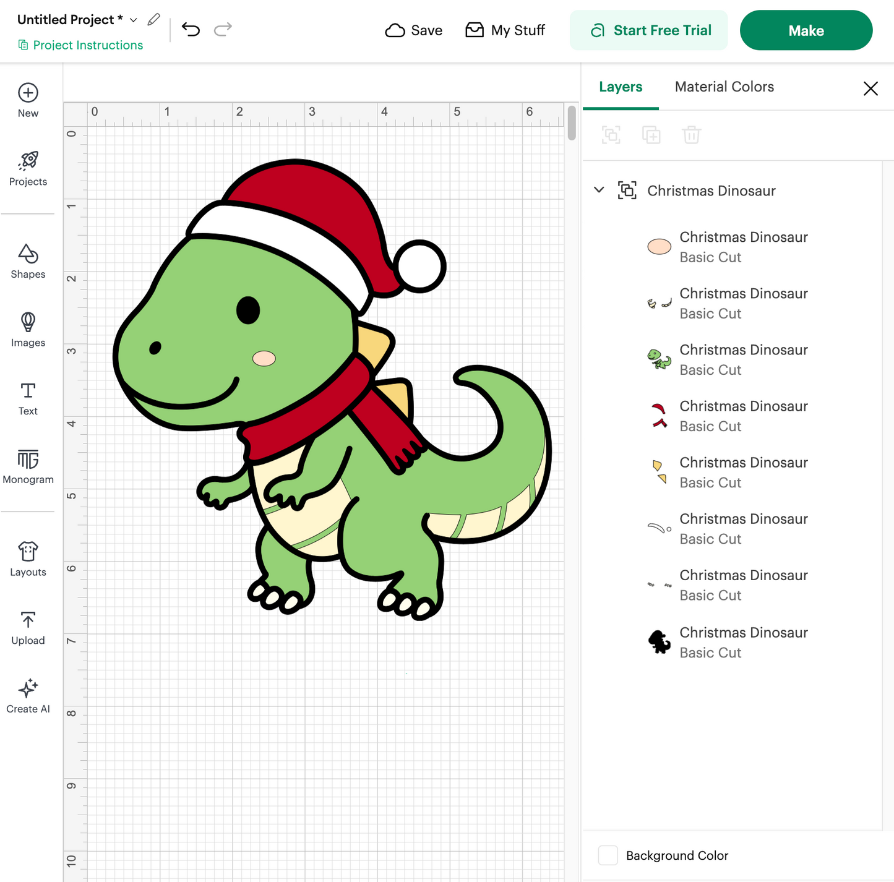This screenshot has height=882, width=894.
Task: Click the Untitled Project title
Action: point(70,20)
